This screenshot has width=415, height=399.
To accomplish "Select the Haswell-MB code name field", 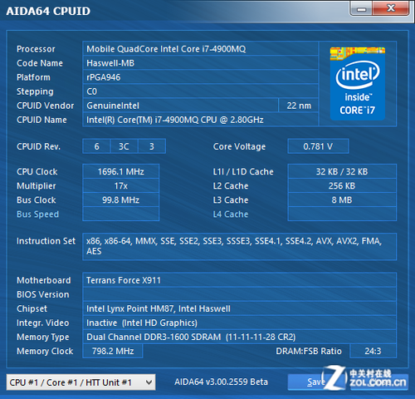I will point(200,63).
